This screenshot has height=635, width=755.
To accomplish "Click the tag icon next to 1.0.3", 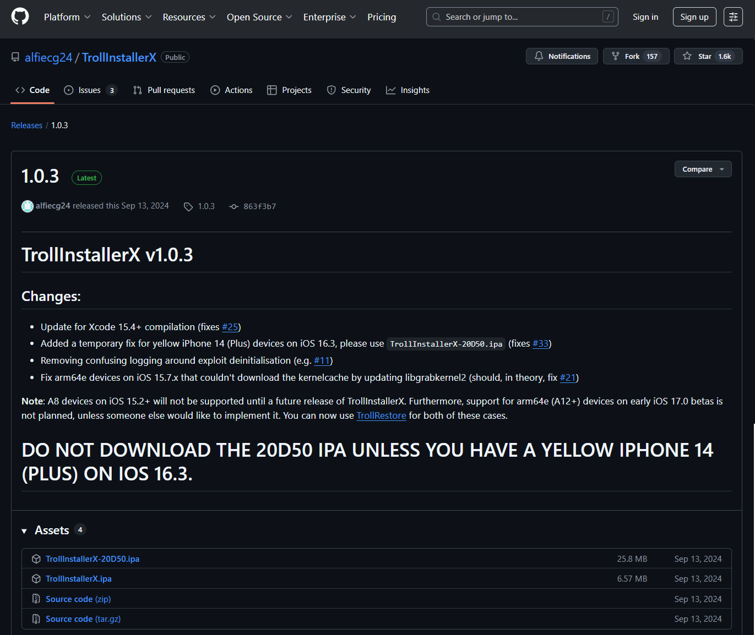I will click(188, 207).
